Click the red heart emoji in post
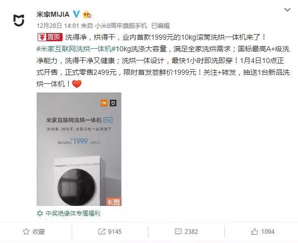Viewport: 298px width, 243px height. click(77, 84)
